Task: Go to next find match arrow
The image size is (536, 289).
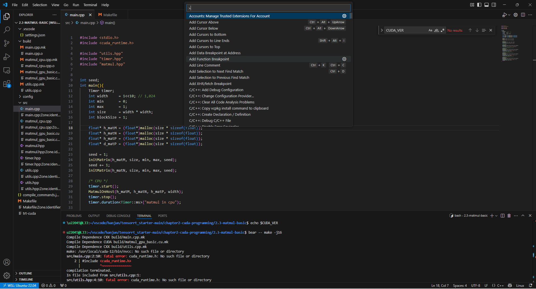Action: (477, 30)
